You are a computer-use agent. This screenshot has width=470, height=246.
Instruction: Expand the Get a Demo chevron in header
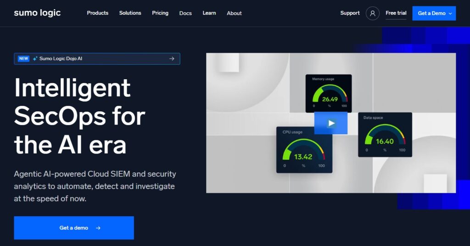pyautogui.click(x=450, y=14)
